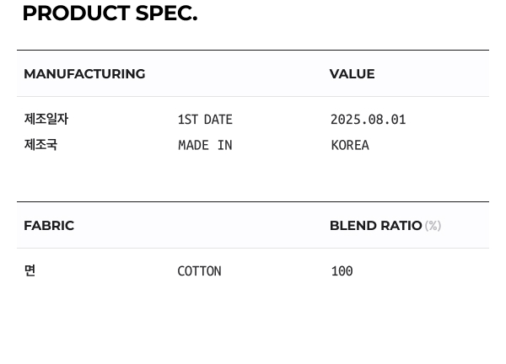Image resolution: width=506 pixels, height=364 pixels.
Task: Select the date value 2025.08.01
Action: coord(368,120)
